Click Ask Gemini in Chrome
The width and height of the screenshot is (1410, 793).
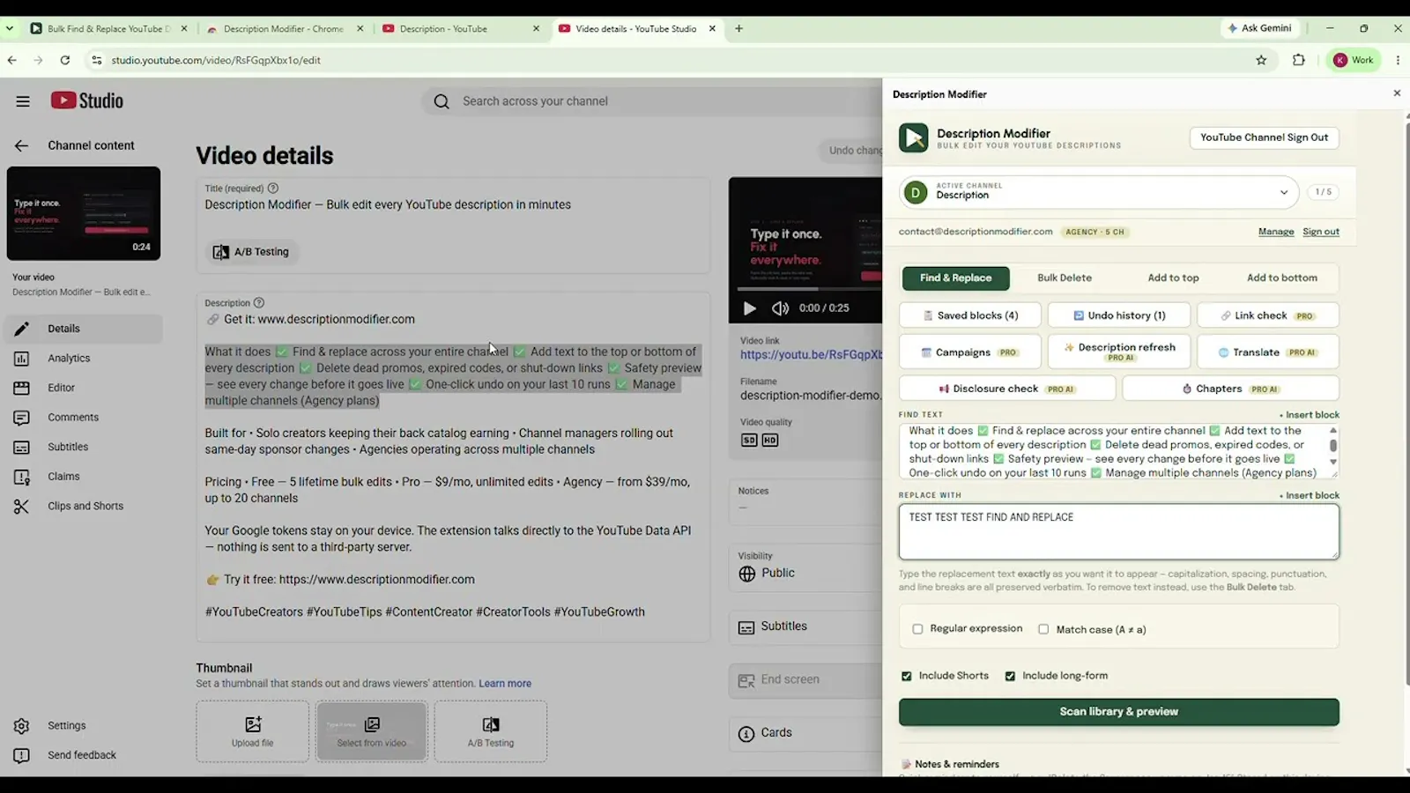point(1259,28)
